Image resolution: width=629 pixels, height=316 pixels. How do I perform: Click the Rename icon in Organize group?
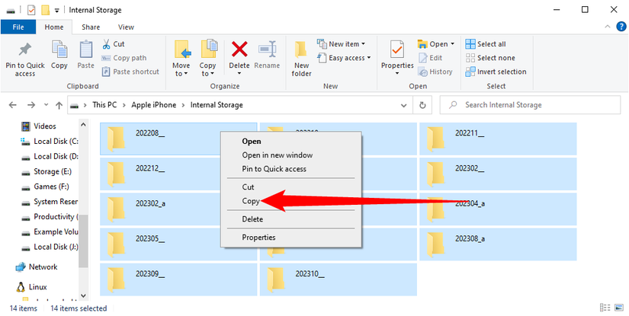tap(267, 49)
